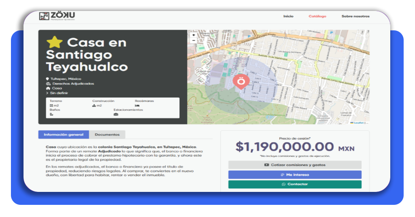Open the Inicio menu item

(288, 16)
